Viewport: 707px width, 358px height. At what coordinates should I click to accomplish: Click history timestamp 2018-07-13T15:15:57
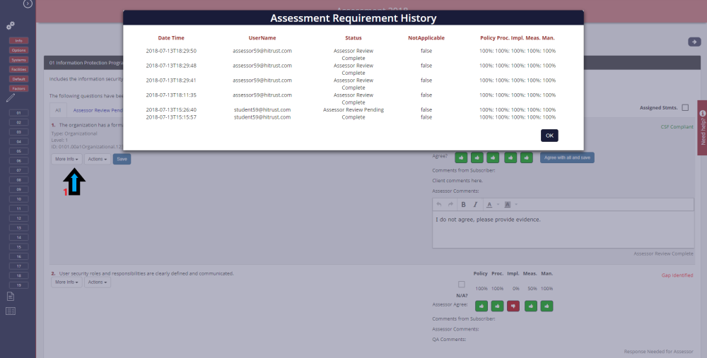coord(171,117)
